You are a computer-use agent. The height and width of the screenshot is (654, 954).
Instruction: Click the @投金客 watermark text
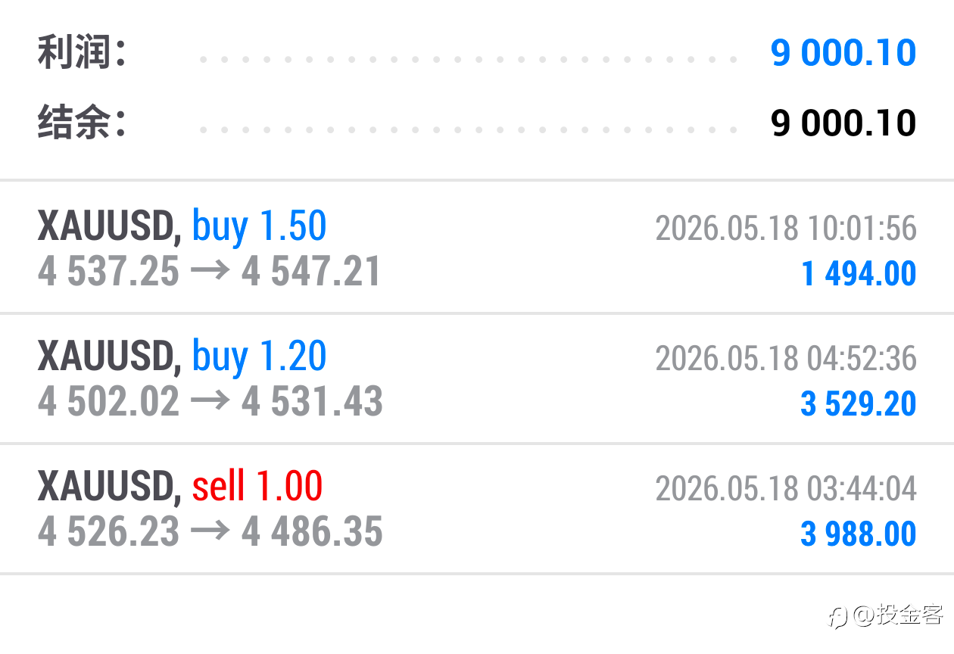(898, 615)
